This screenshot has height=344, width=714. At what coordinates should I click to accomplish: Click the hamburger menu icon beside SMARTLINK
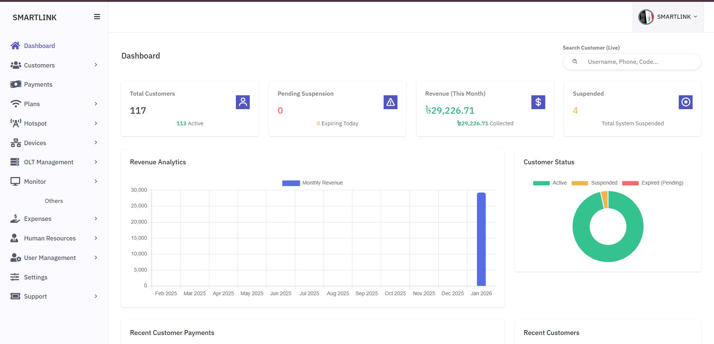(x=97, y=17)
